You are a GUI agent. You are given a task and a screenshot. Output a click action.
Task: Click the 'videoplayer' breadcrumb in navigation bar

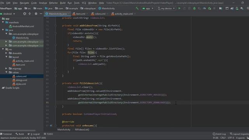pos(88,9)
